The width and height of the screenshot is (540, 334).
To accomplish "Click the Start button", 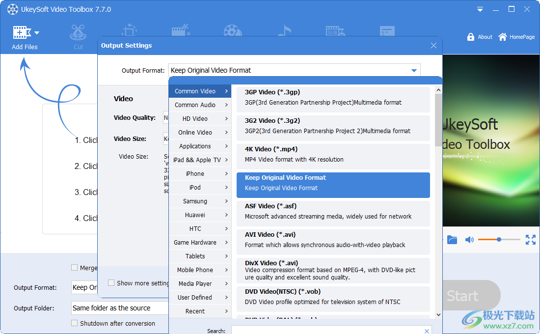I will click(x=470, y=295).
